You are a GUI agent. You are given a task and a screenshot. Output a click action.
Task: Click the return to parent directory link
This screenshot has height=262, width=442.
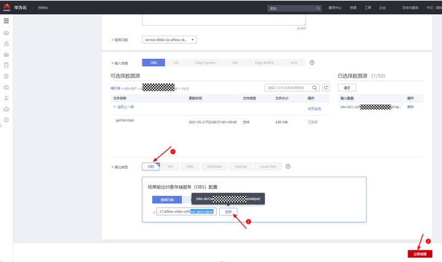tap(124, 107)
